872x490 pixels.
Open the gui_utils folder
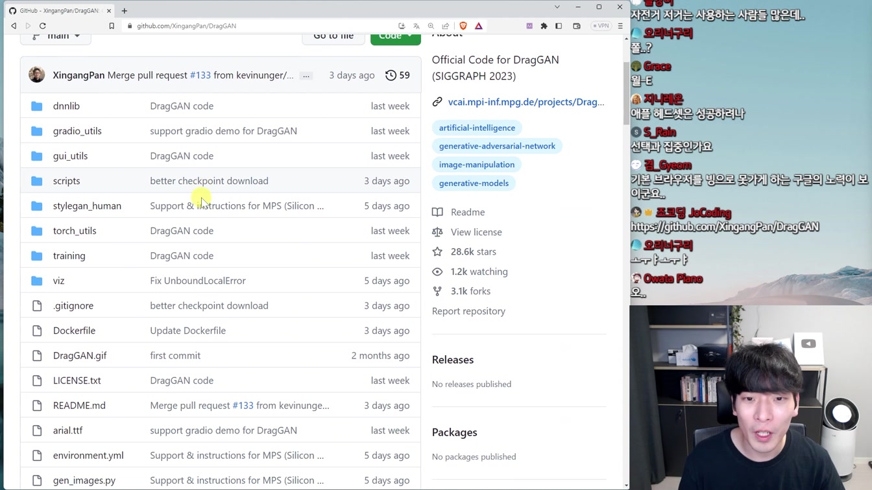70,156
